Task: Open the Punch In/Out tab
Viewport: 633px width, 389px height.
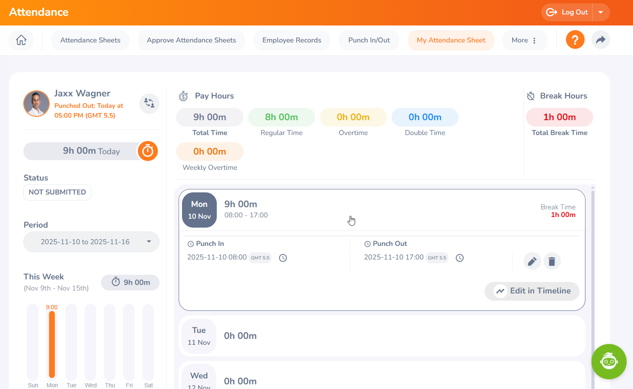Action: coord(369,40)
